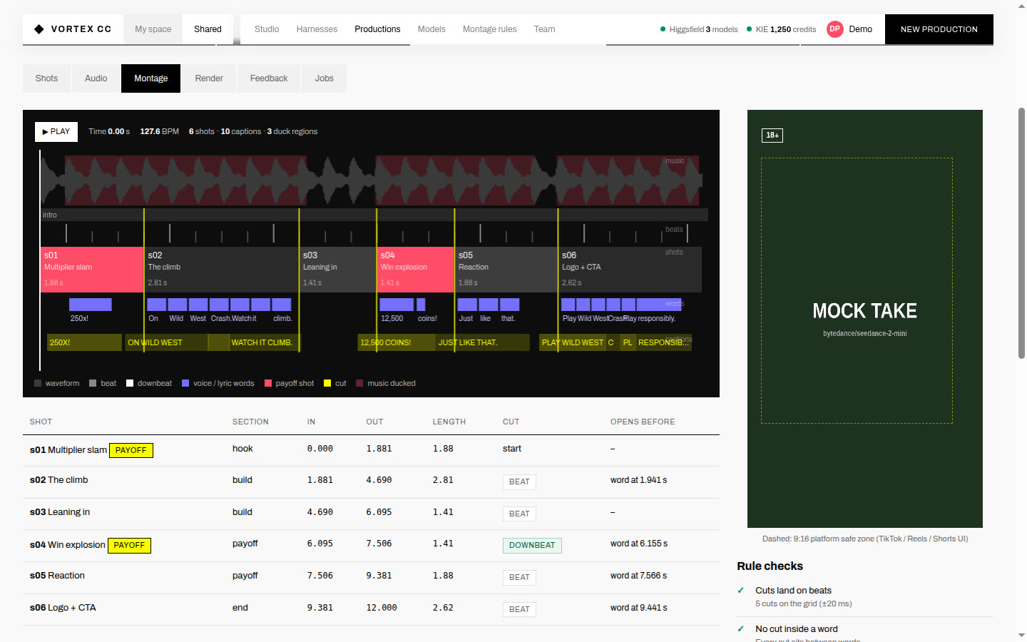The width and height of the screenshot is (1027, 642).
Task: Click the DP user avatar icon
Action: (834, 29)
